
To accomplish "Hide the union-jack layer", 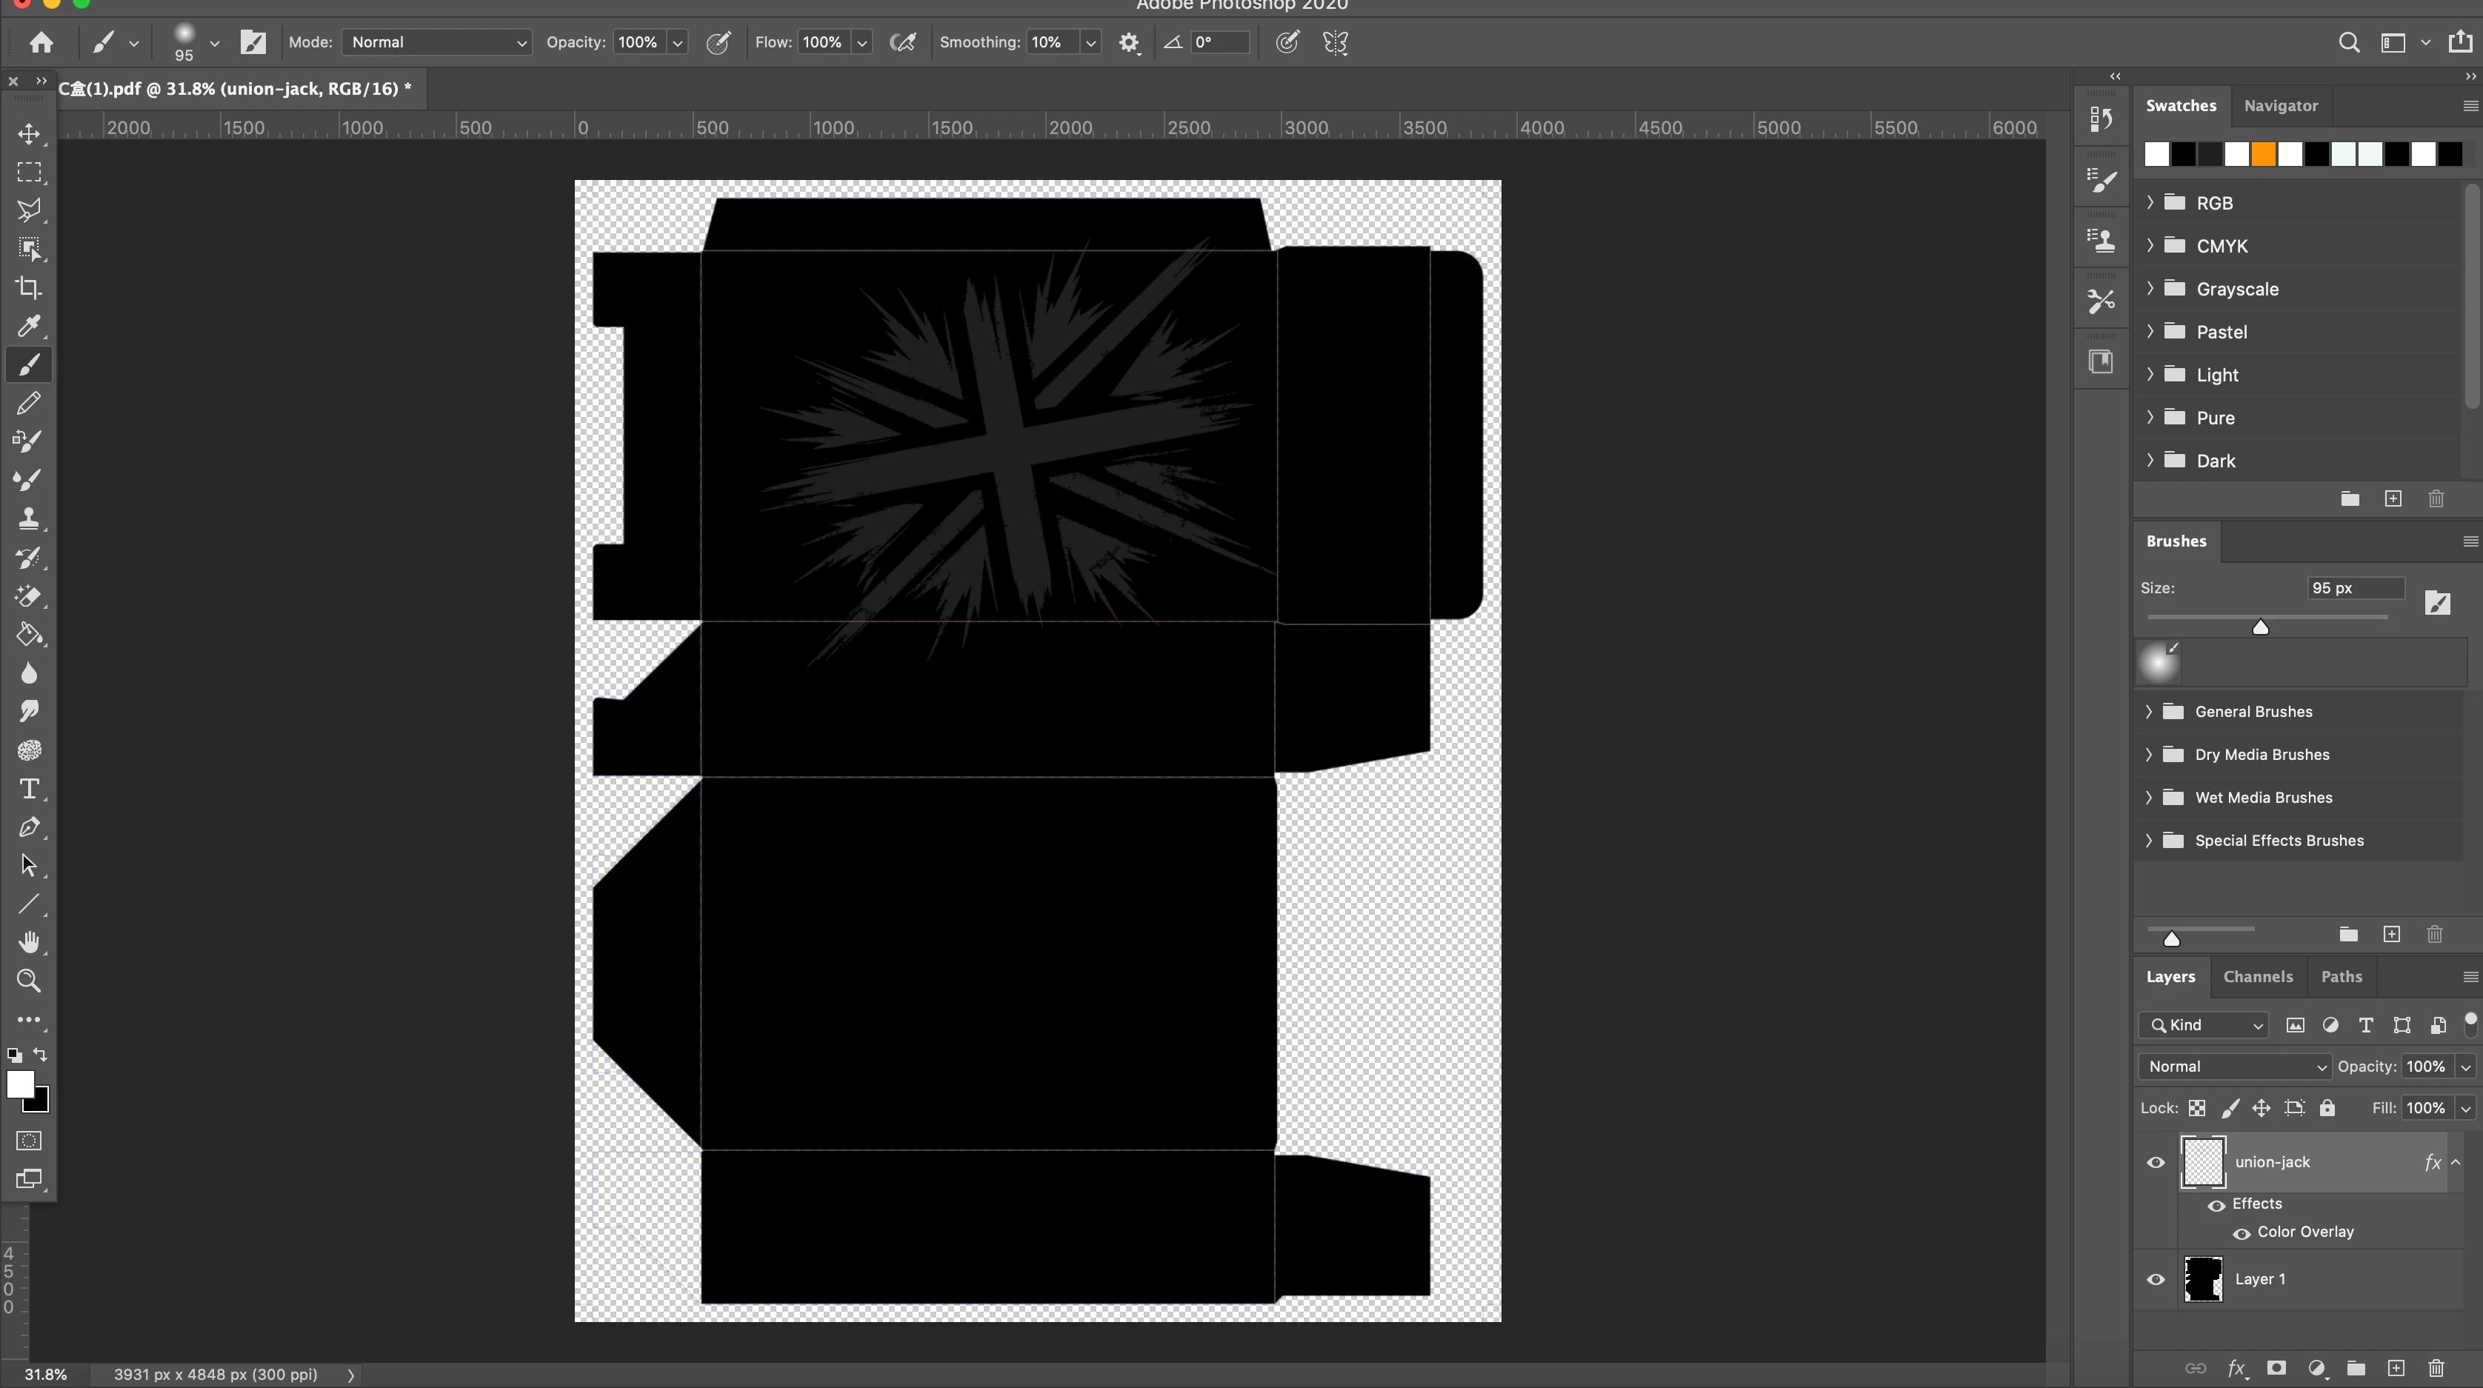I will (x=2156, y=1162).
